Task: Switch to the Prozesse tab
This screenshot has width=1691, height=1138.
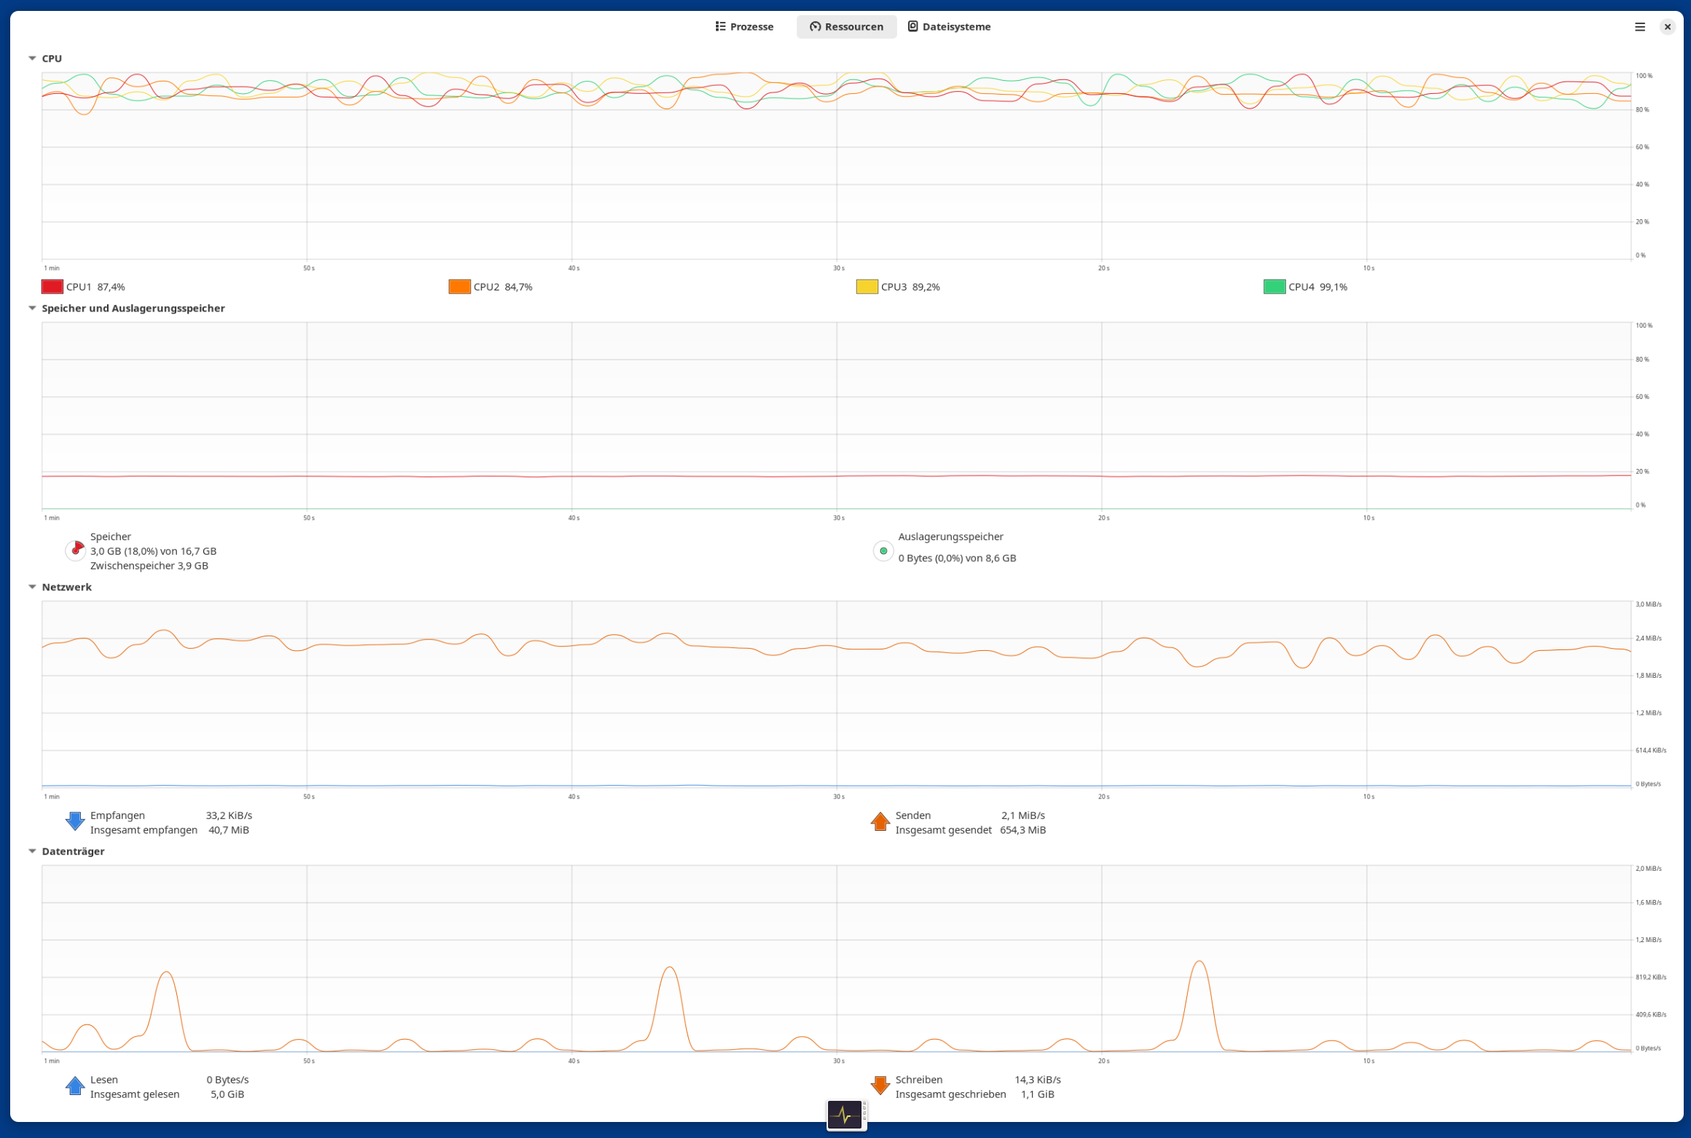Action: 744,27
